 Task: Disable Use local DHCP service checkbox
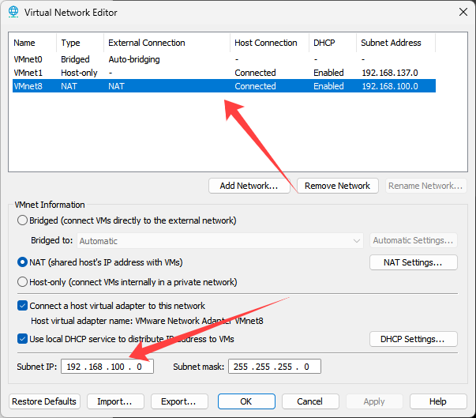22,339
